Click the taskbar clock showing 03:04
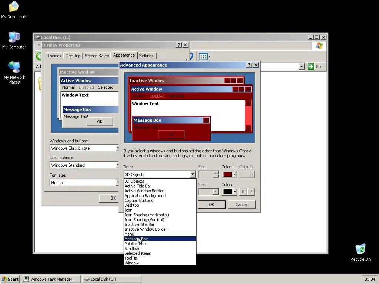 click(370, 279)
